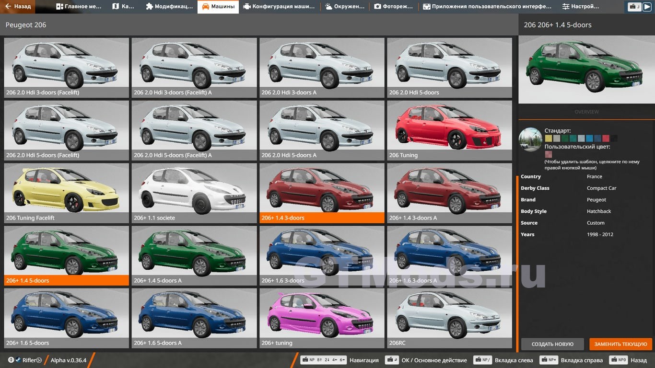Select the red standard color swatch
The height and width of the screenshot is (368, 655).
tap(606, 138)
